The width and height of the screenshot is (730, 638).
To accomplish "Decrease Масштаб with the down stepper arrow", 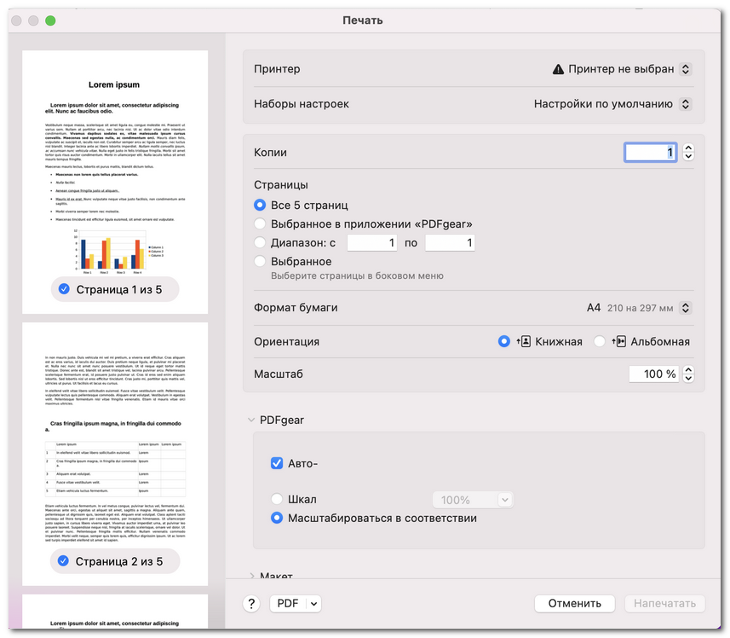I will tap(688, 378).
